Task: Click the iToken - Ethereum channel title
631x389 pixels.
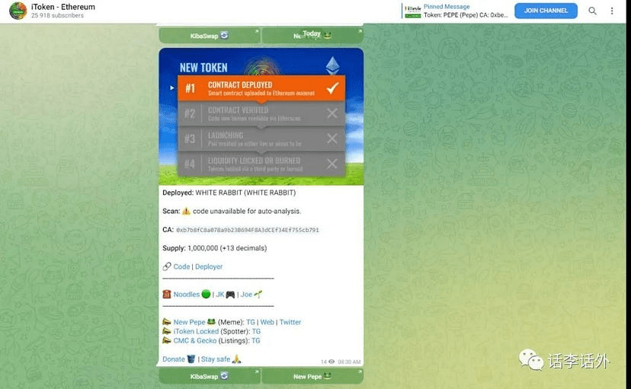Action: coord(63,7)
